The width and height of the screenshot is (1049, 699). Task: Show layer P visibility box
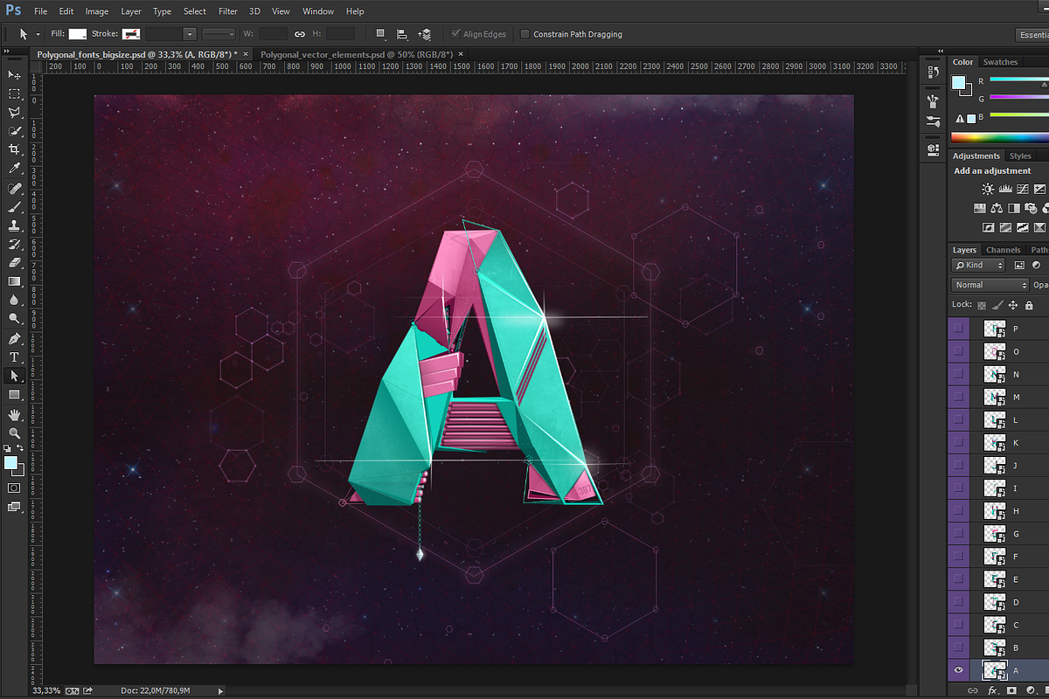(959, 329)
